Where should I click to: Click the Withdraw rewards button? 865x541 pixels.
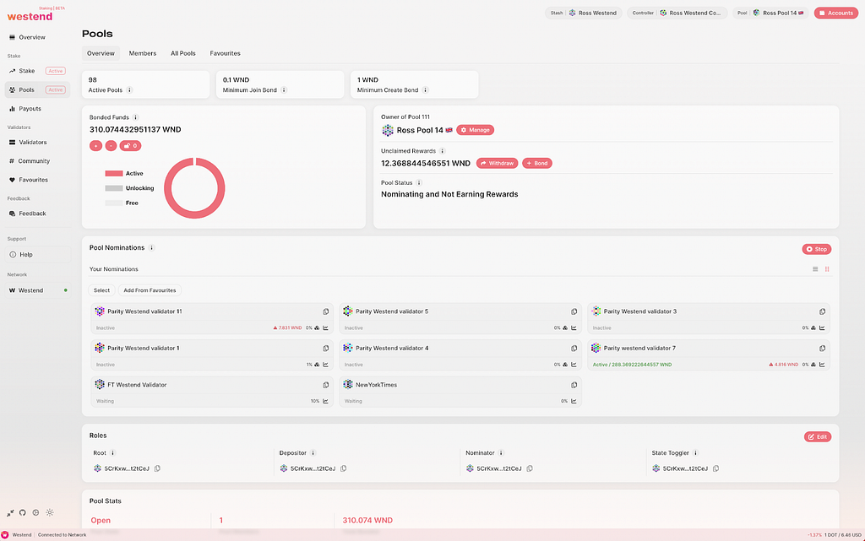[497, 163]
